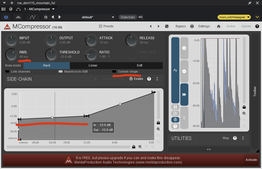262x169 pixels.
Task: Select next MCompressor preset arrow
Action: [159, 26]
